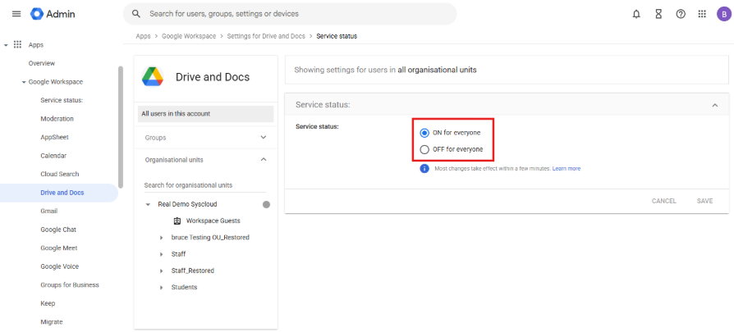This screenshot has width=734, height=332.
Task: Open the main hamburger menu
Action: (x=16, y=14)
